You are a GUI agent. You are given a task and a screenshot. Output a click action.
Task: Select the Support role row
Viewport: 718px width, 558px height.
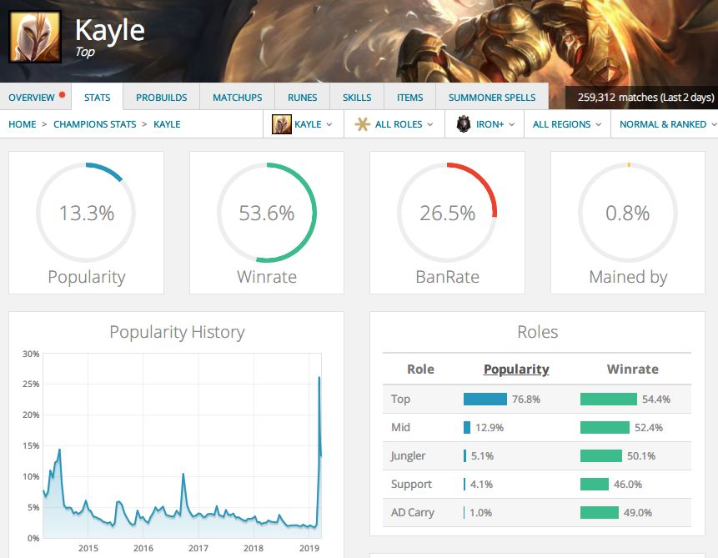(x=537, y=485)
